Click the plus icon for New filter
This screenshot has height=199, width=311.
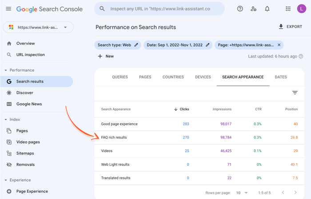click(100, 56)
